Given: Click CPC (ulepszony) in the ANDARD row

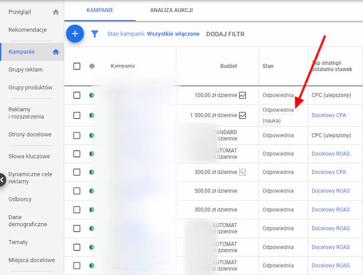Looking at the screenshot, I should [331, 135].
